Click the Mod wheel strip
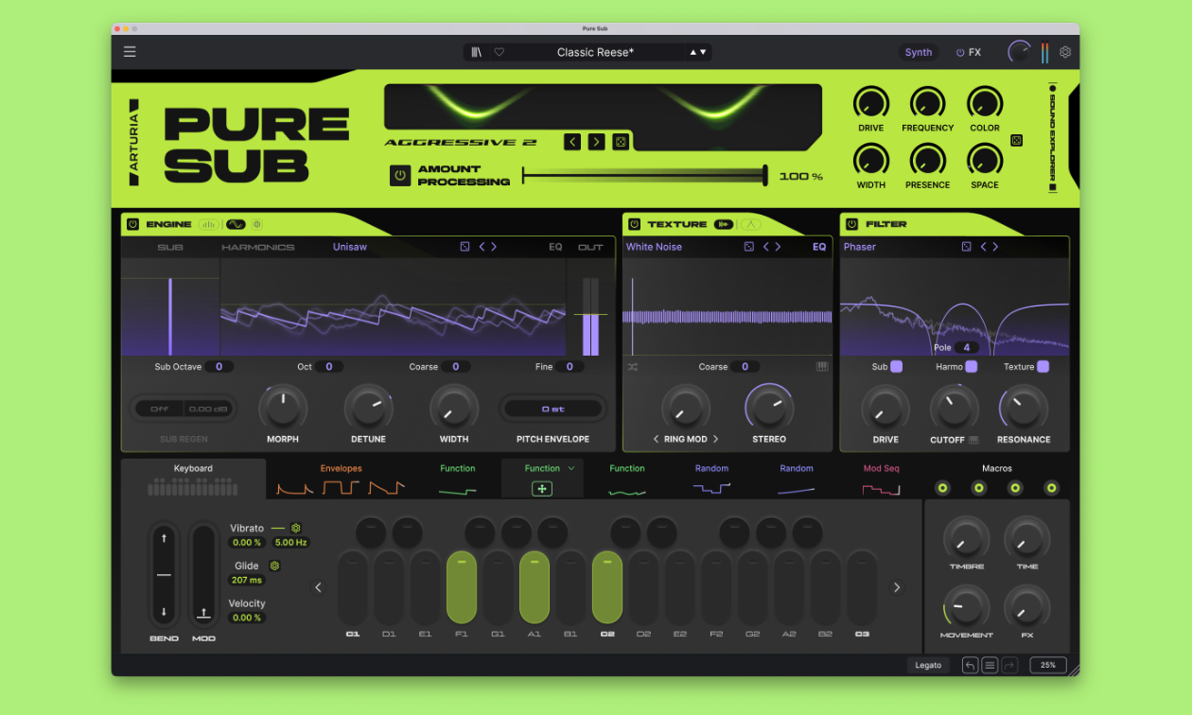Image resolution: width=1192 pixels, height=715 pixels. pyautogui.click(x=203, y=574)
